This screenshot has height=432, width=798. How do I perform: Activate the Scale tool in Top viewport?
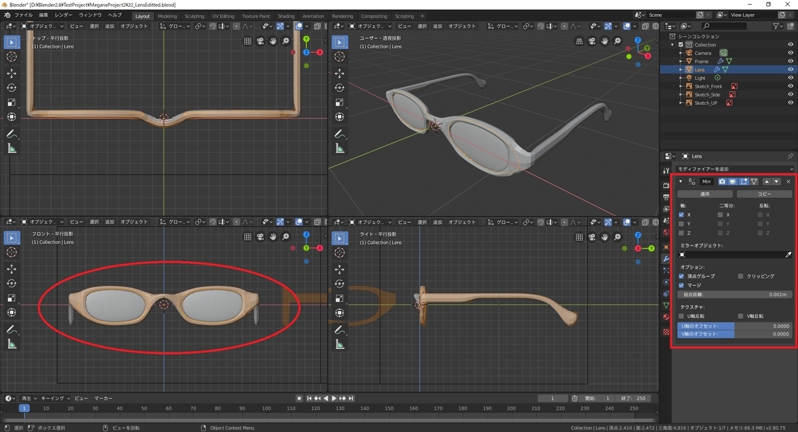click(x=12, y=102)
